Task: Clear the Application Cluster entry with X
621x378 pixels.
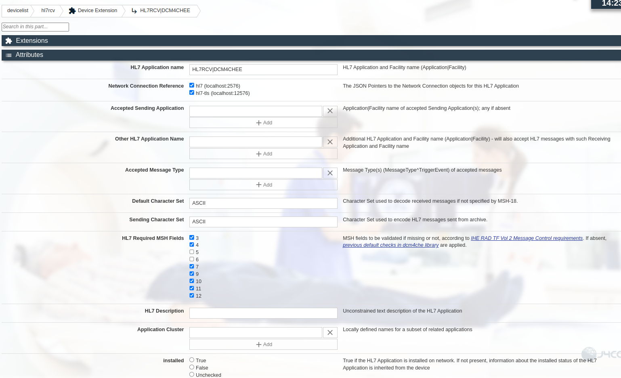Action: pyautogui.click(x=330, y=332)
